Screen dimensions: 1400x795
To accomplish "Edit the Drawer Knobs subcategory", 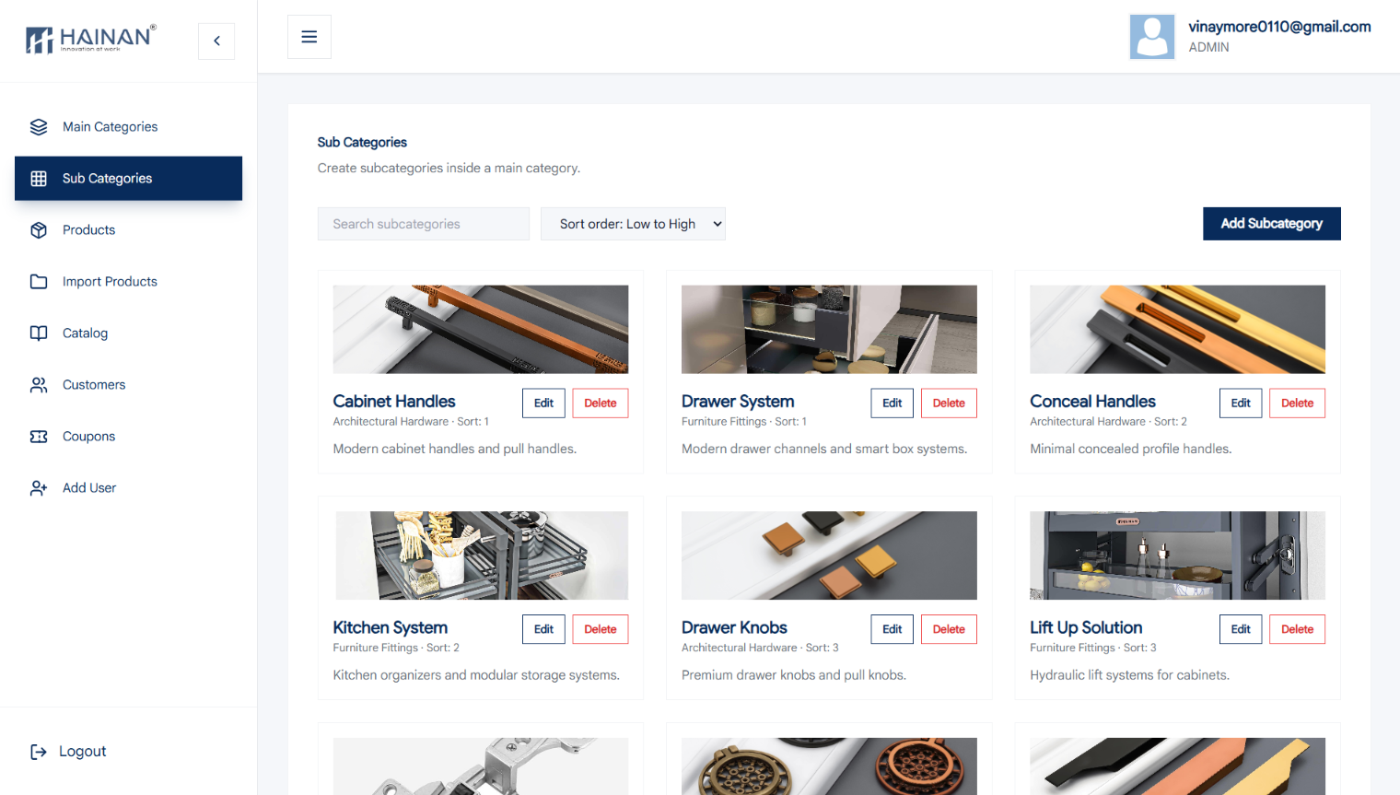I will 892,629.
